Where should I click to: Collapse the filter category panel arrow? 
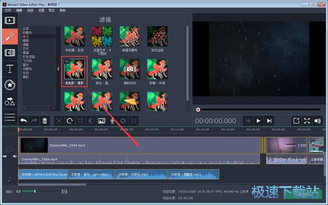pos(58,68)
